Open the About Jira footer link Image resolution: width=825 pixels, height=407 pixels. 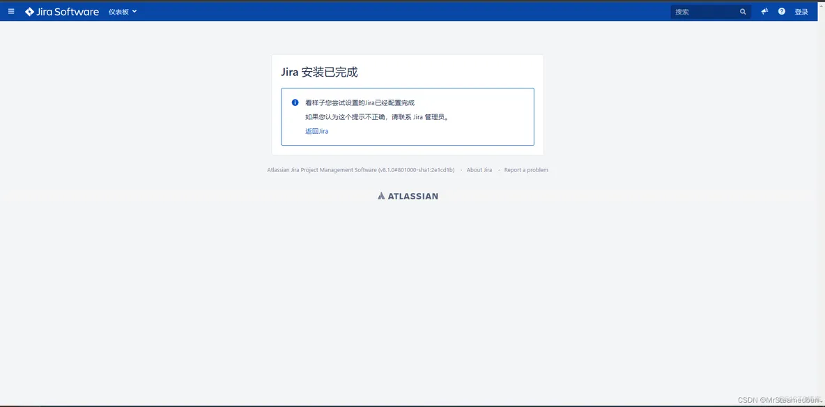(x=479, y=170)
